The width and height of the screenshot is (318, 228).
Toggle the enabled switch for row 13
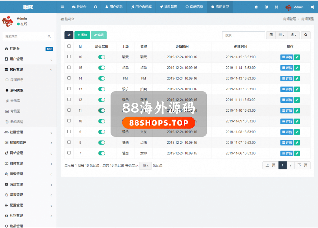point(102,89)
